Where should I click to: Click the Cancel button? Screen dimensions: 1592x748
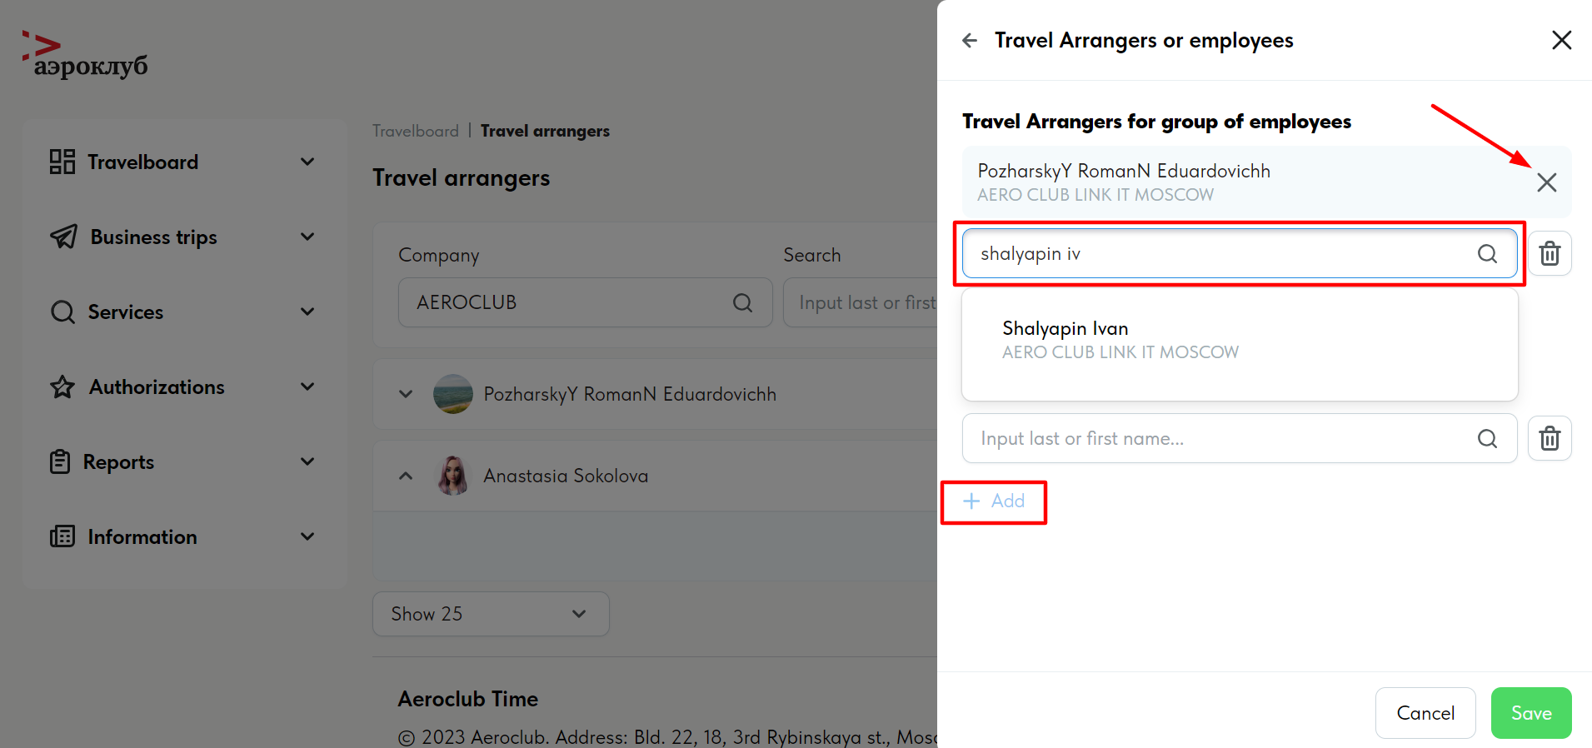1425,713
